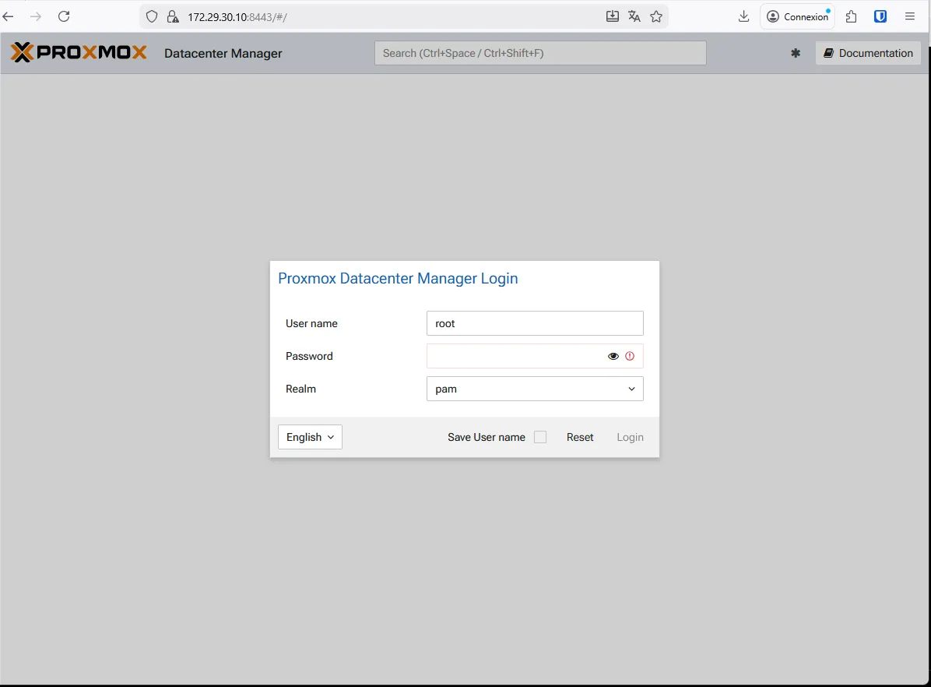Image resolution: width=931 pixels, height=687 pixels.
Task: Open the Bitwarden extension icon
Action: [x=880, y=16]
